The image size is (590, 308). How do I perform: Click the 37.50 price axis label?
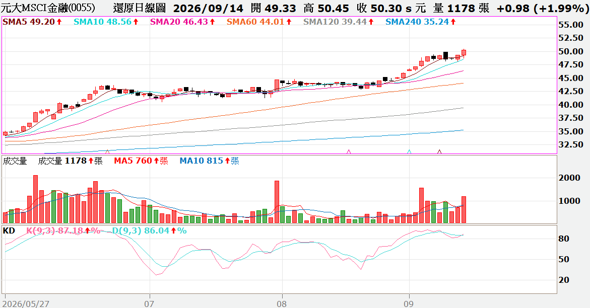tap(571, 118)
